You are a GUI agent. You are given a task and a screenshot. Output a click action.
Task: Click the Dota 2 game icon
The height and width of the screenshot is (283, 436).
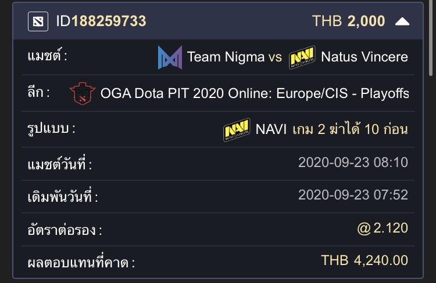pos(38,21)
